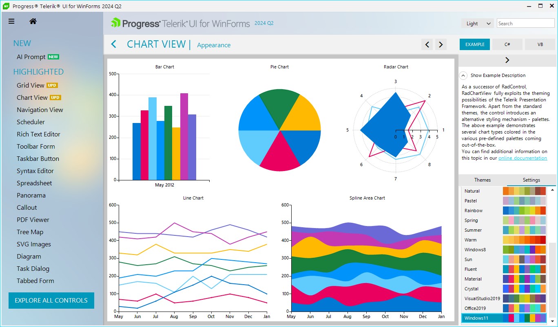Open the online documentation link
Screen dimensions: 558x327
pyautogui.click(x=523, y=158)
